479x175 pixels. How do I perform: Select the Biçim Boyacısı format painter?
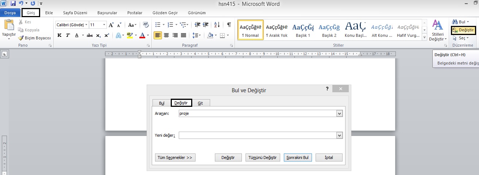click(35, 38)
